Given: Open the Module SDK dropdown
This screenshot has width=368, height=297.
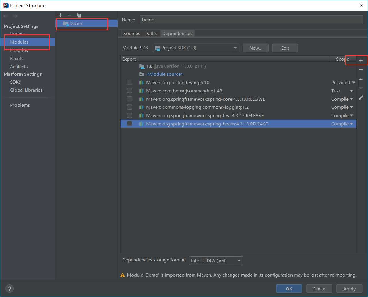Looking at the screenshot, I should point(196,48).
